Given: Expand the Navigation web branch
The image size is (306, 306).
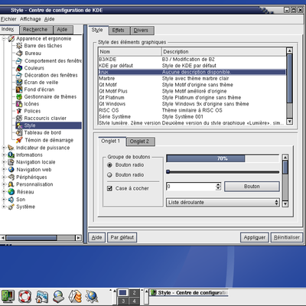Looking at the screenshot, I should click(4, 170).
